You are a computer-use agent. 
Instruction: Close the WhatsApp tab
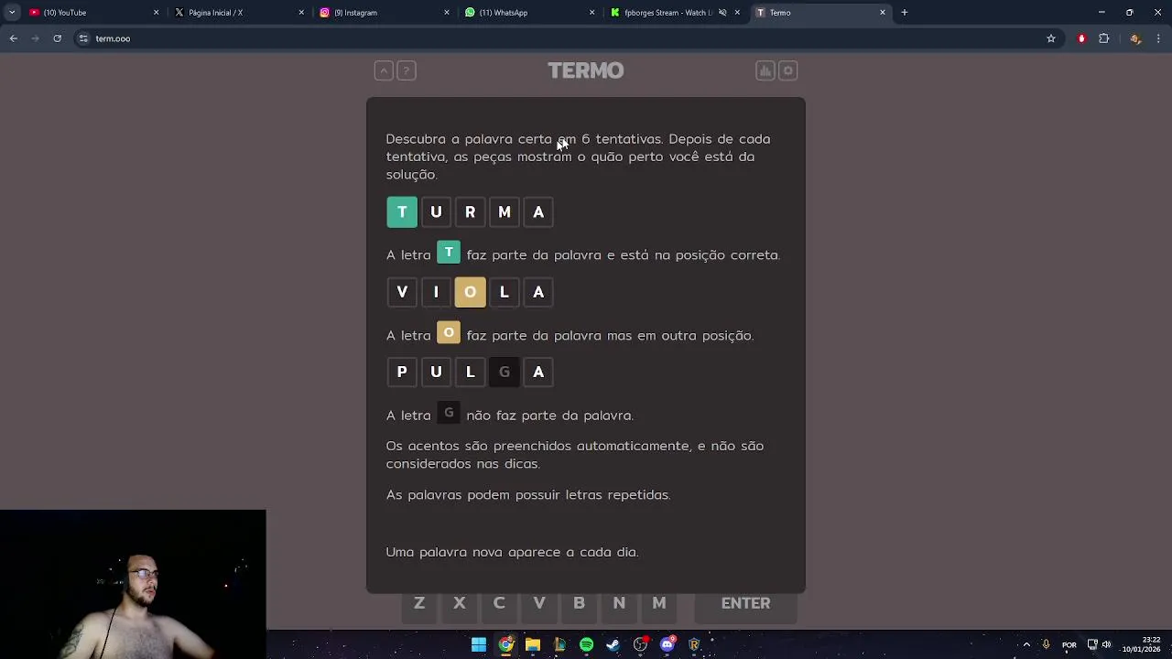tap(591, 13)
